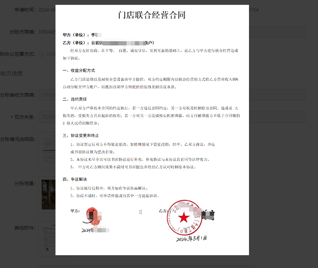Select the radio button beside 分账协议签署方式

(x=42, y=54)
